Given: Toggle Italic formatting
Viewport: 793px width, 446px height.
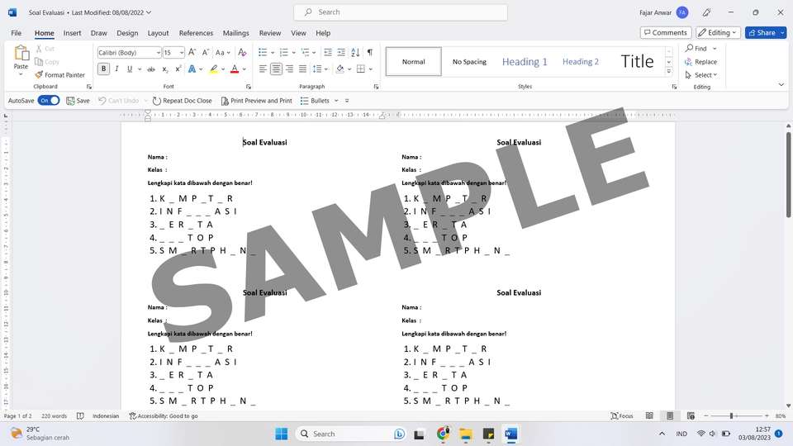Looking at the screenshot, I should coord(116,69).
